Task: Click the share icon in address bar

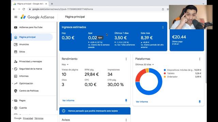Action: (x=163, y=9)
